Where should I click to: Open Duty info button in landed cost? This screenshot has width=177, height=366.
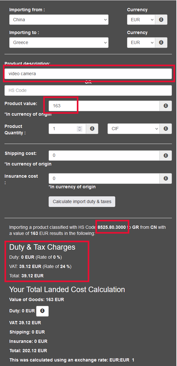click(x=42, y=311)
